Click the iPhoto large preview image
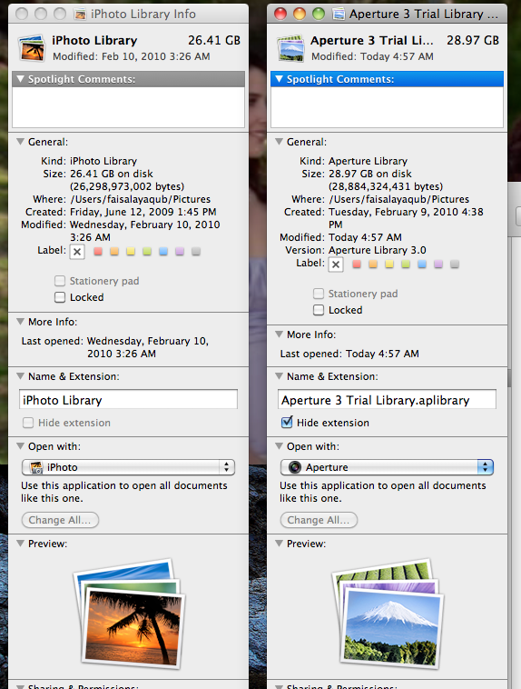 130,614
